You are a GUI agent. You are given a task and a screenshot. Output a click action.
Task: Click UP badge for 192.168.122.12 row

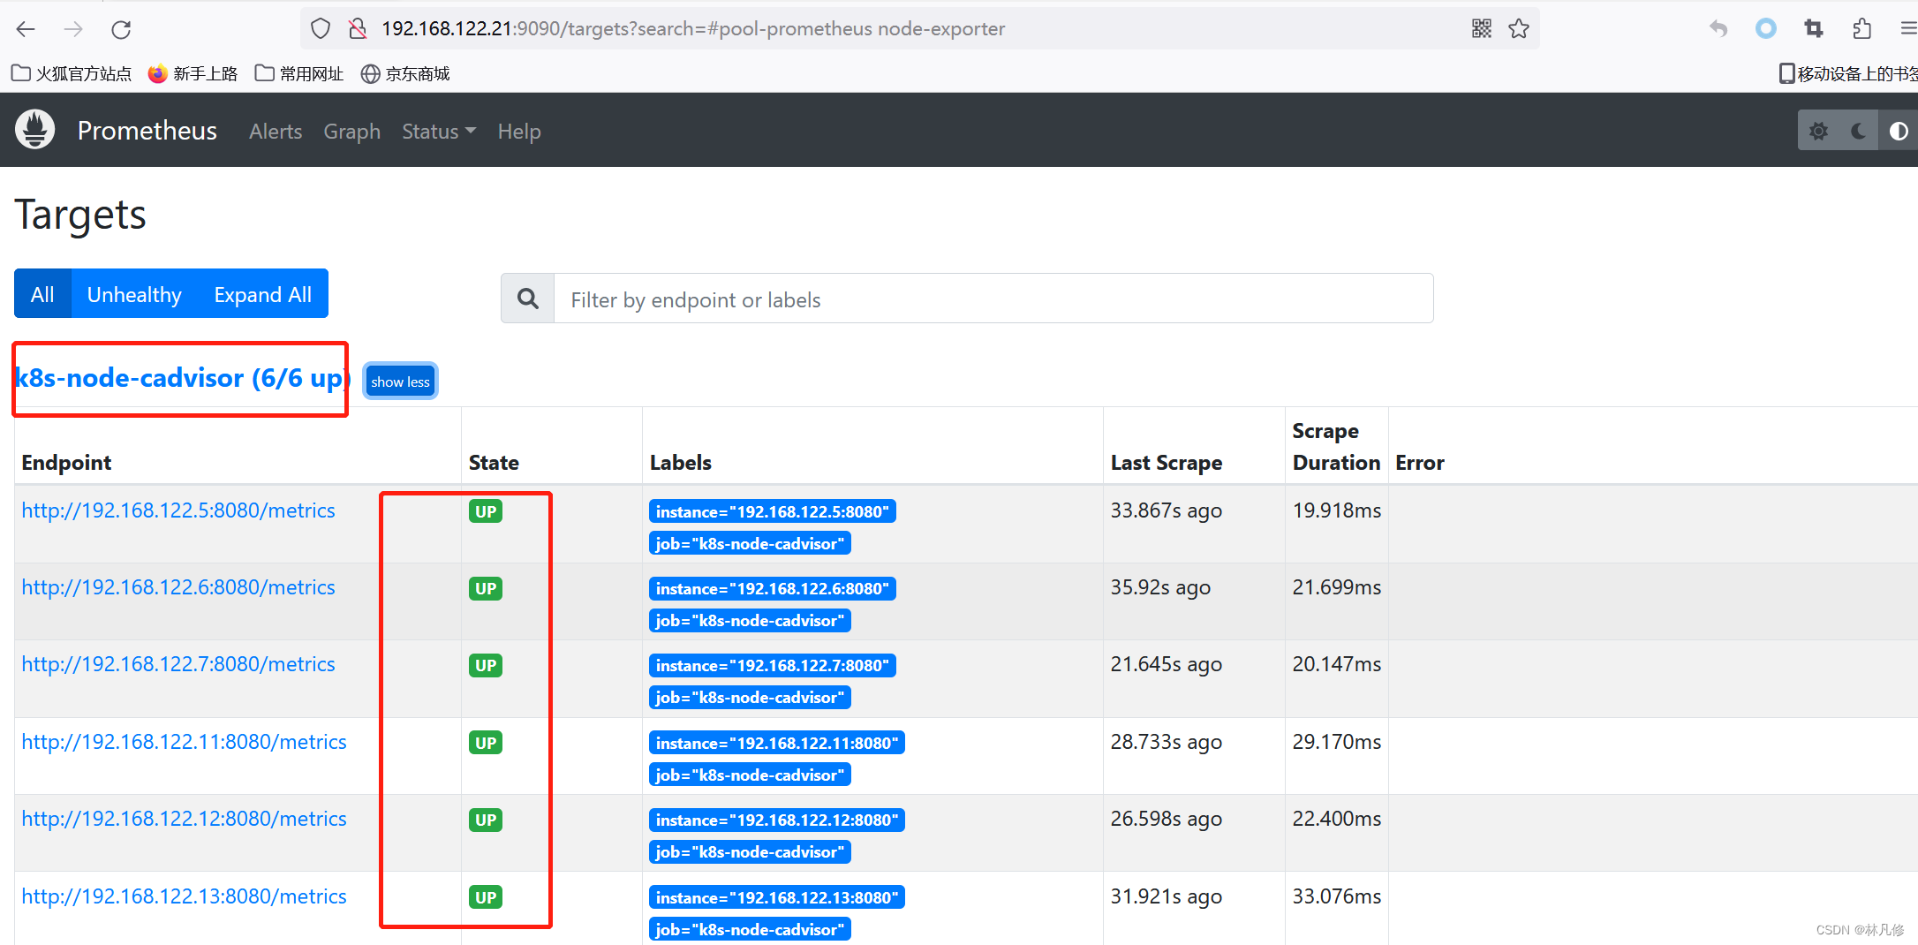486,820
